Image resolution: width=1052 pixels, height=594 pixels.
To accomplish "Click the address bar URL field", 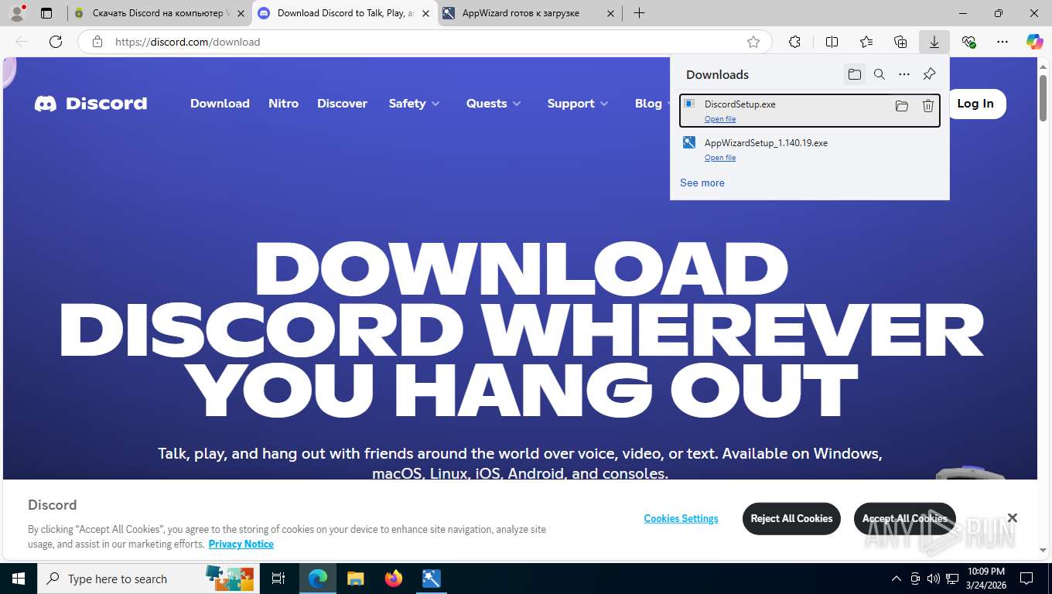I will click(425, 42).
